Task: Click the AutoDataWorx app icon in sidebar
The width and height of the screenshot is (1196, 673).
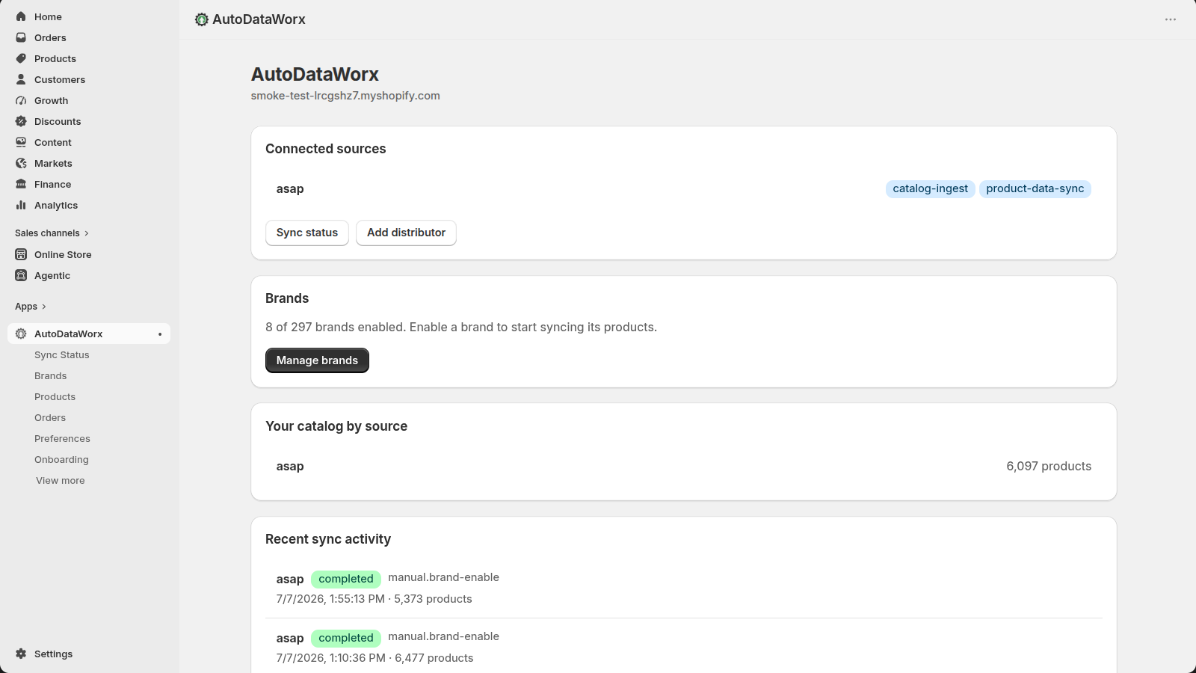Action: (21, 334)
